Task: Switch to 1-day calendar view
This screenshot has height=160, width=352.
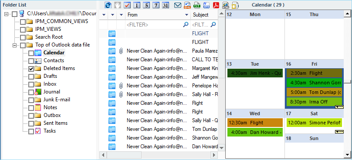Action: pos(137,5)
